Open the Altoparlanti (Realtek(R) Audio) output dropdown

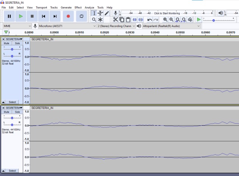point(171,26)
